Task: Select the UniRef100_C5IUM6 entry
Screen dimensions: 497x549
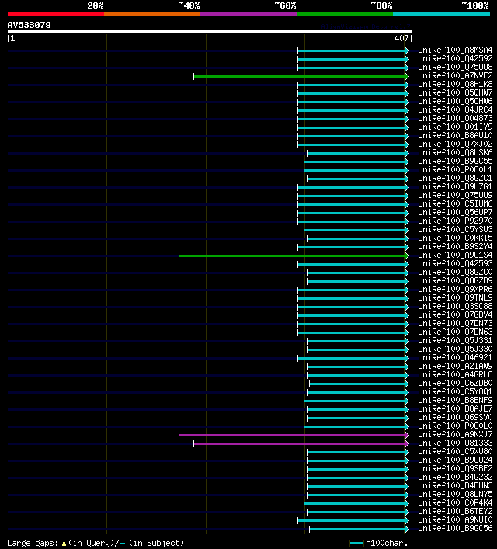Action: (x=455, y=203)
